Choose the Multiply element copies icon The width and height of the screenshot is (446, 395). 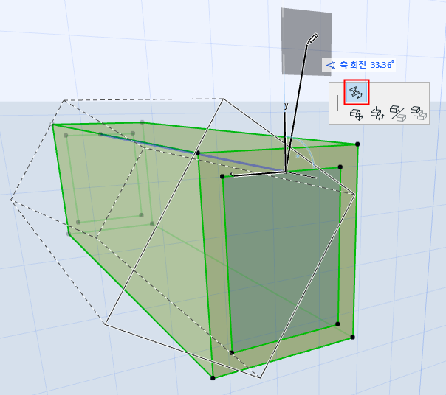coord(419,113)
